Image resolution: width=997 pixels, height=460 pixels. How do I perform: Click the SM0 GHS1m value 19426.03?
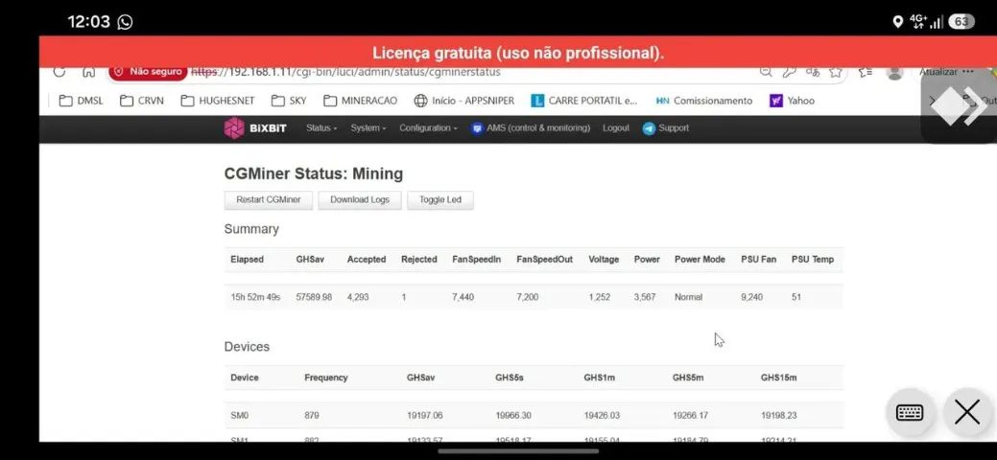click(603, 416)
